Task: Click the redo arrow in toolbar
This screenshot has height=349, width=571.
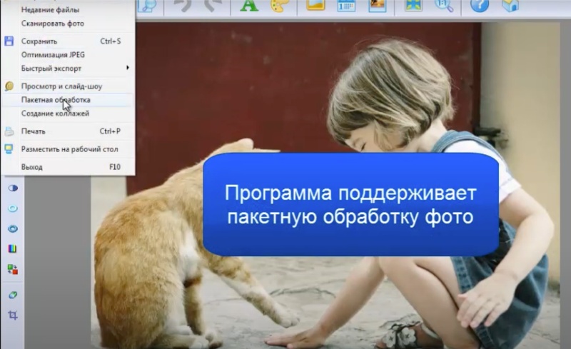Action: pyautogui.click(x=213, y=6)
